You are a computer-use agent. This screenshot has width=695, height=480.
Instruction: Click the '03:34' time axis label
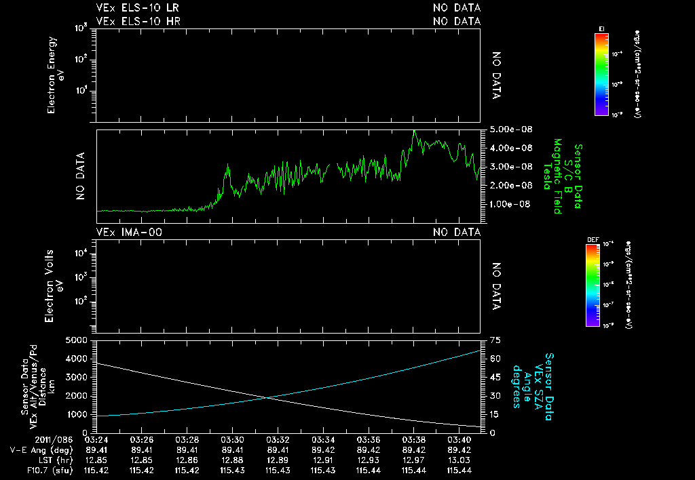[323, 440]
